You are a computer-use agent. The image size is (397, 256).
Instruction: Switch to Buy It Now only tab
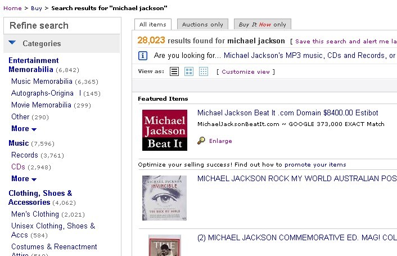pos(262,24)
